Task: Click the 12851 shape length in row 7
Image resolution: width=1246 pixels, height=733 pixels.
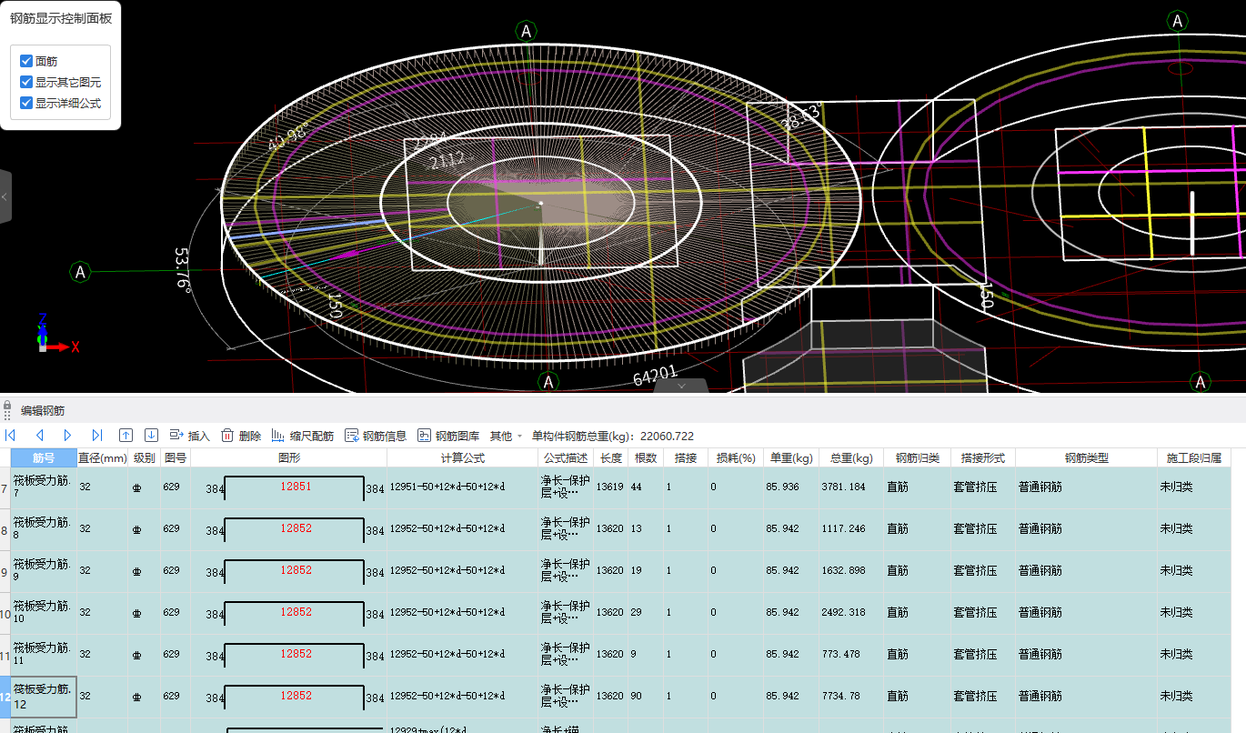Action: (x=296, y=487)
